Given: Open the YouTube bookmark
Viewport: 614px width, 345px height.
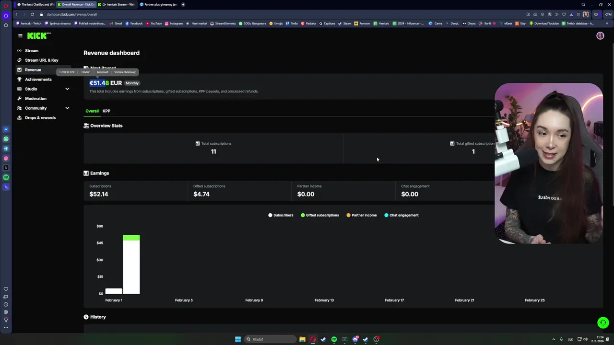Looking at the screenshot, I should [x=154, y=23].
